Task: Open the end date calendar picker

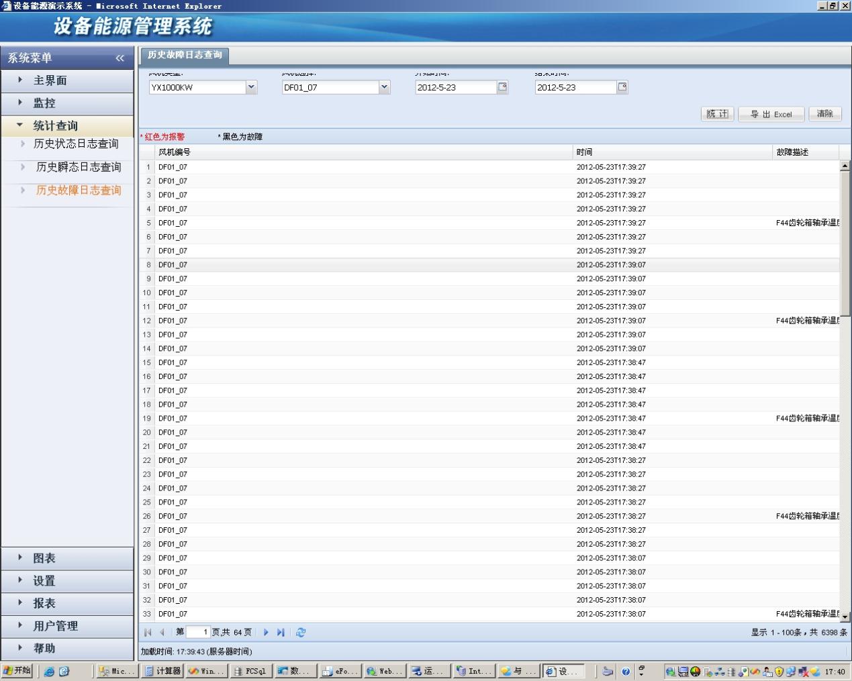Action: pos(622,87)
